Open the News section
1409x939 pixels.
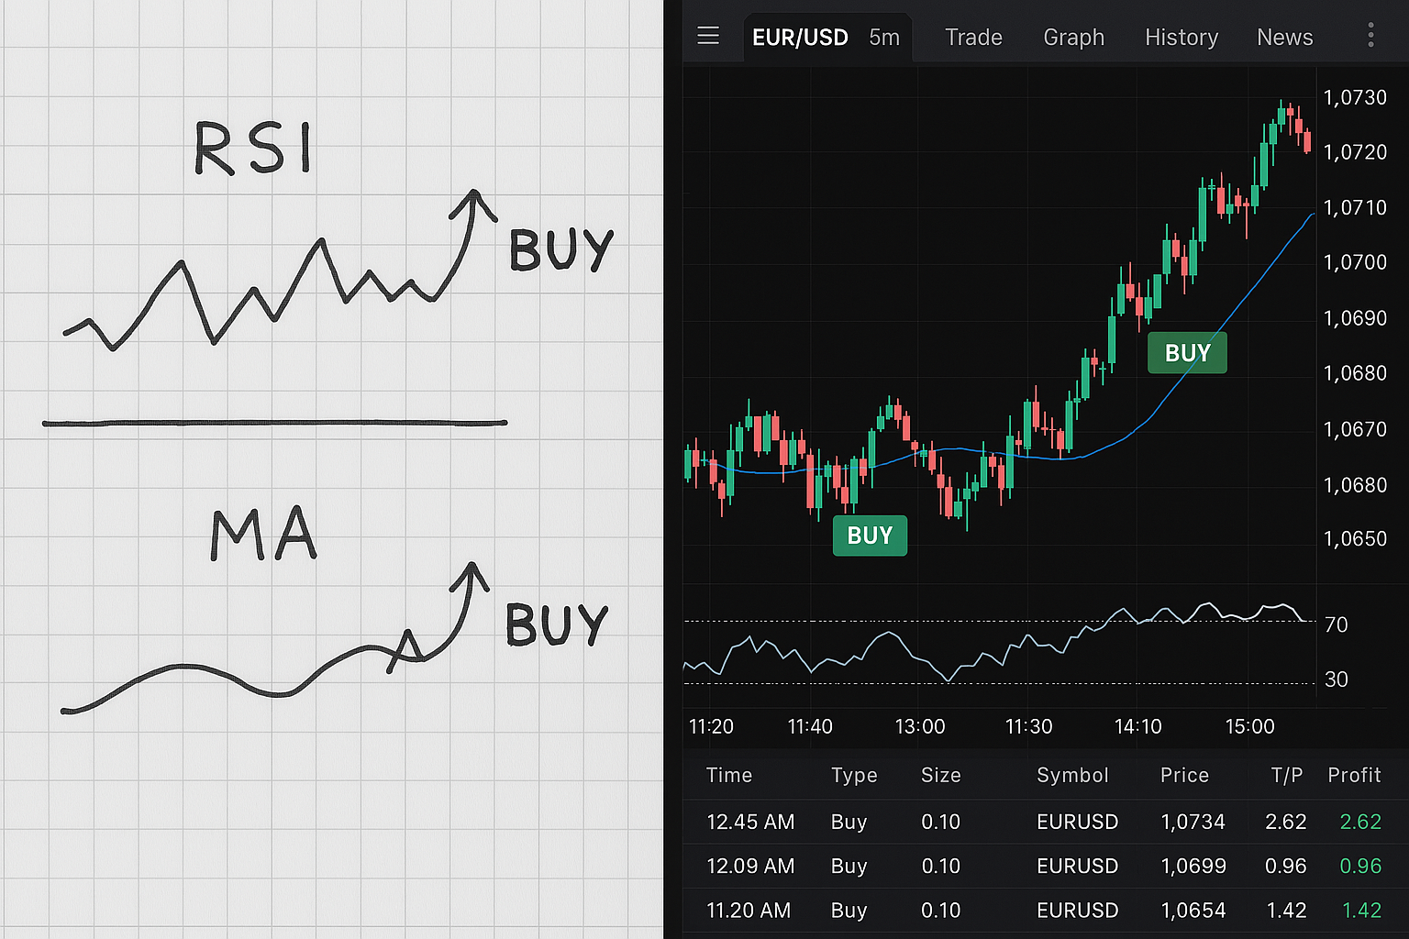[x=1284, y=37]
